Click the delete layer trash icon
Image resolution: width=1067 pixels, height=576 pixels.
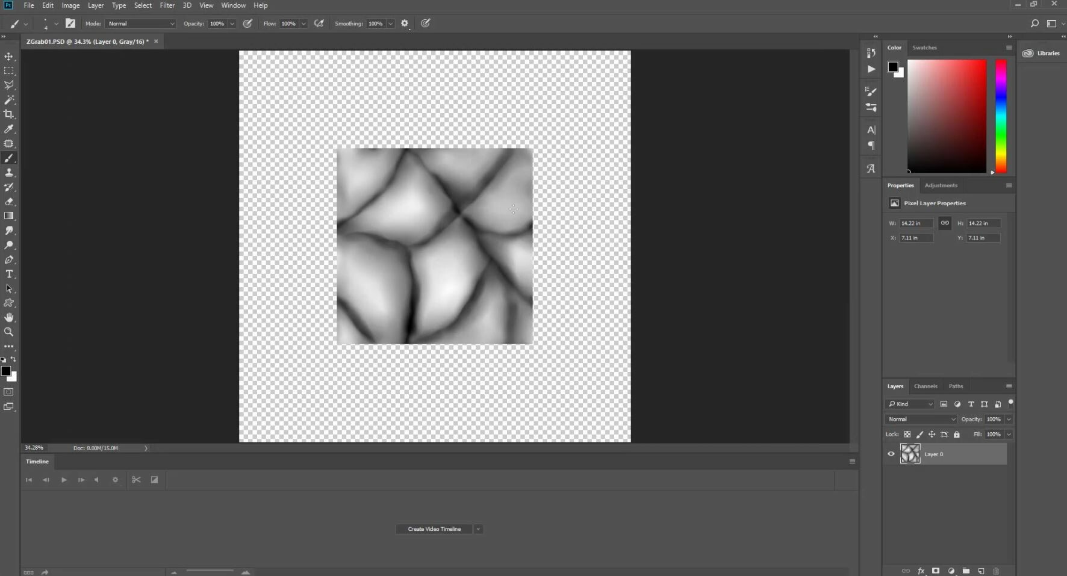coord(996,571)
